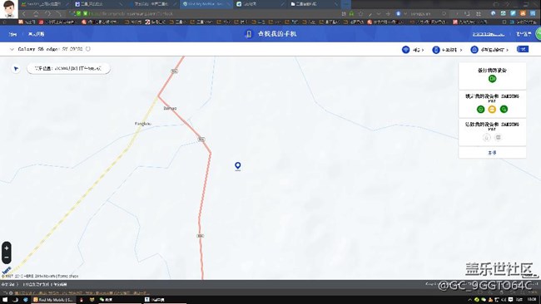The image size is (541, 304).
Task: Zoom out the map with minus button
Action: [6, 257]
